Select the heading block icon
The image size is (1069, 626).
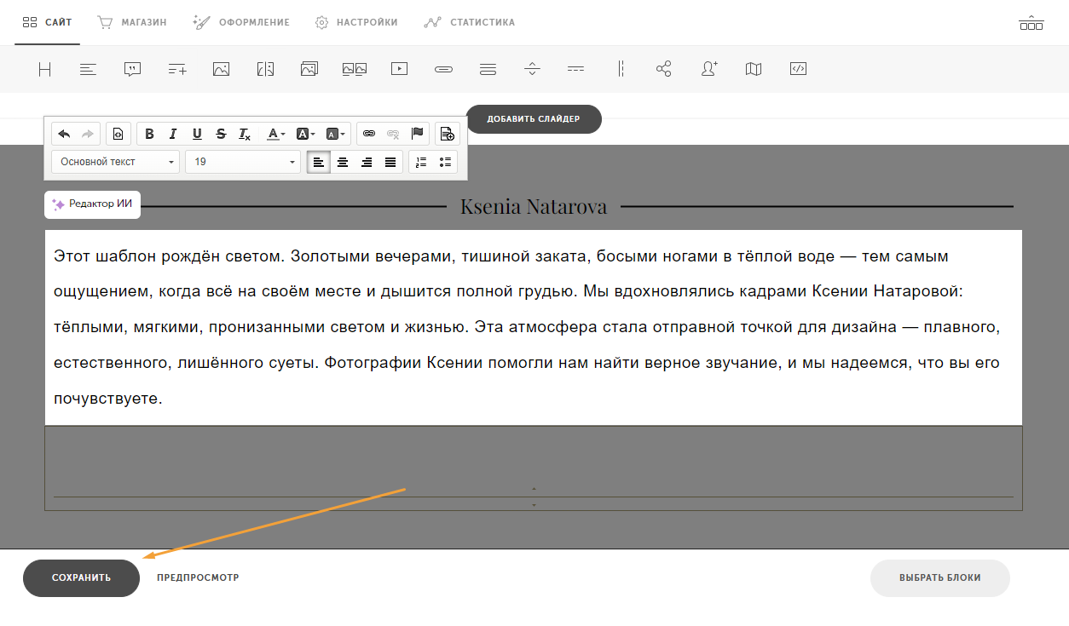coord(44,69)
